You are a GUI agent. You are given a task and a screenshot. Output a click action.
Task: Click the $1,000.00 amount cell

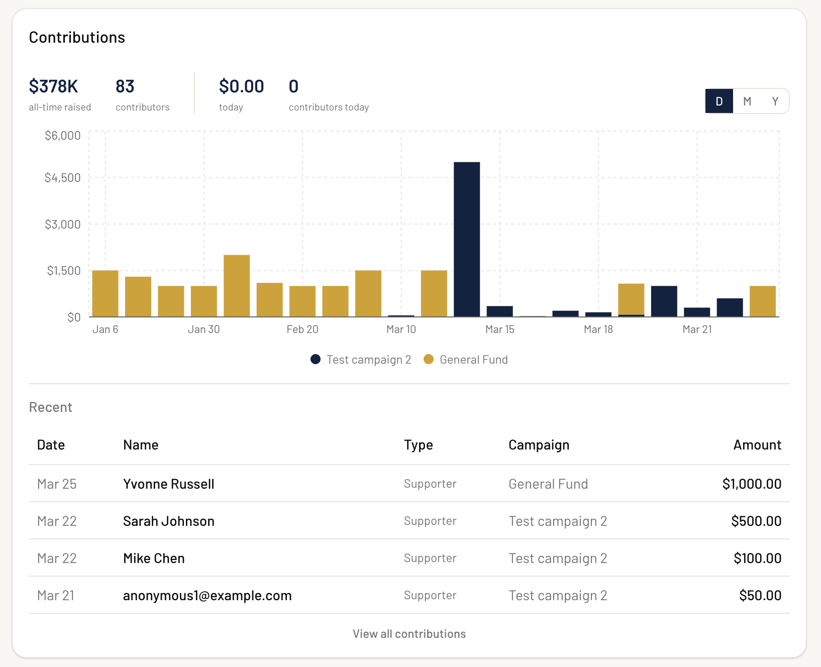pyautogui.click(x=752, y=484)
